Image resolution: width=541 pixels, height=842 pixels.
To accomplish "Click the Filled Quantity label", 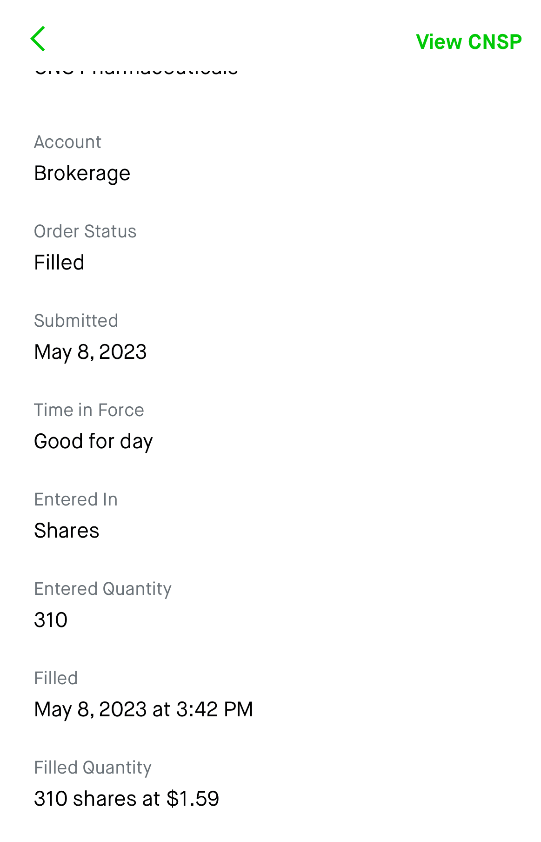I will tap(93, 768).
